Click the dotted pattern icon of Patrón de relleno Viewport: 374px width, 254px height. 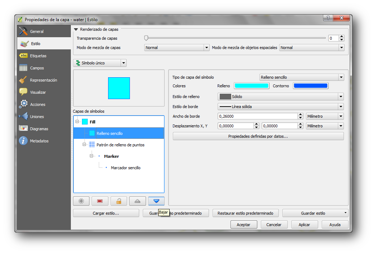click(x=92, y=145)
